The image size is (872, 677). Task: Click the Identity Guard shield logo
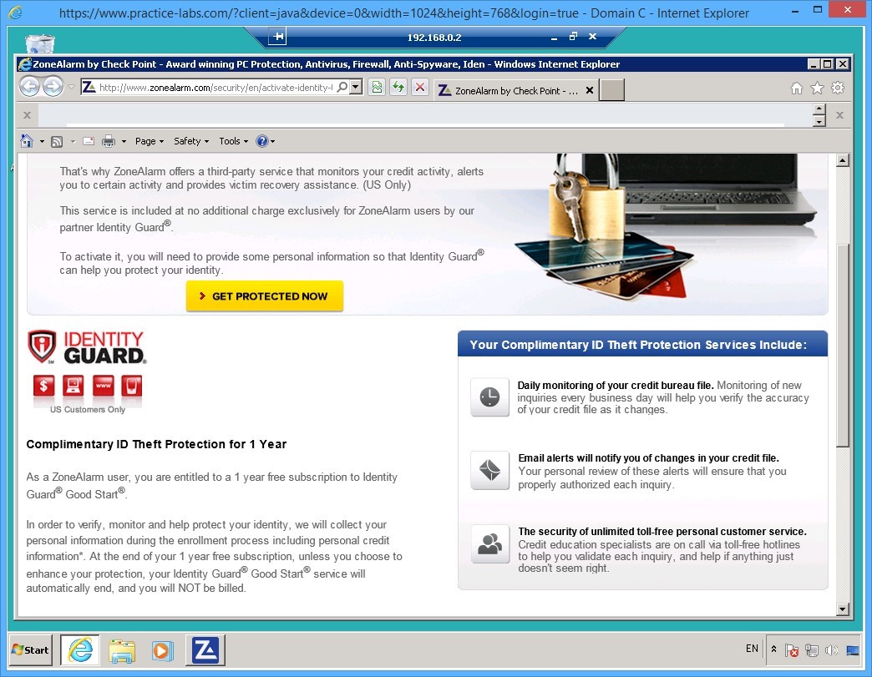coord(41,345)
